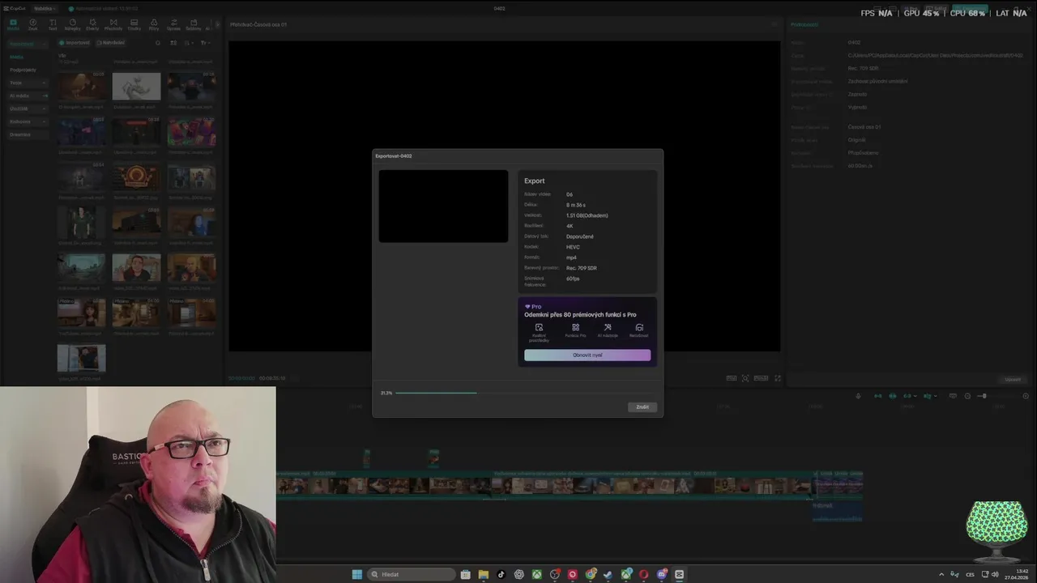
Task: Open the media filter dropdown
Action: point(205,43)
